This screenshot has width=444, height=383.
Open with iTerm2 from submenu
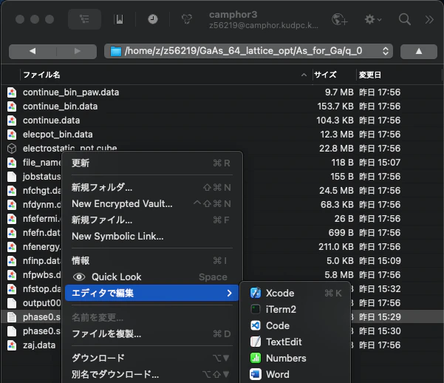coord(295,309)
